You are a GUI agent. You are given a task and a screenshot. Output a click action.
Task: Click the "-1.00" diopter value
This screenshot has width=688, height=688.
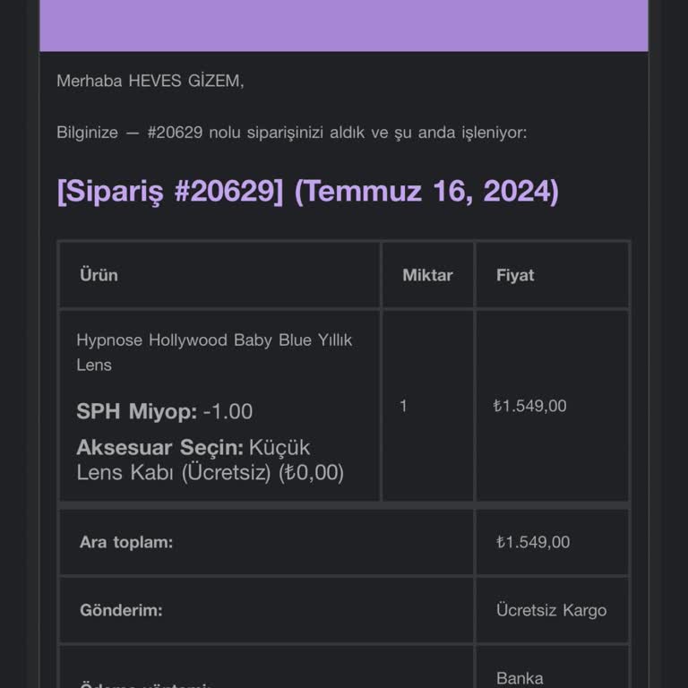(228, 411)
